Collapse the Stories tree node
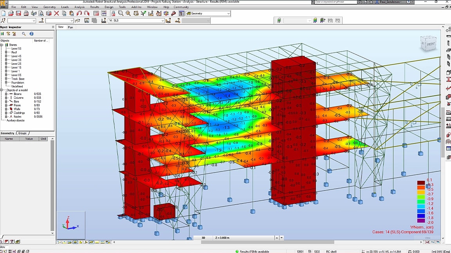The width and height of the screenshot is (451, 253). [2, 44]
